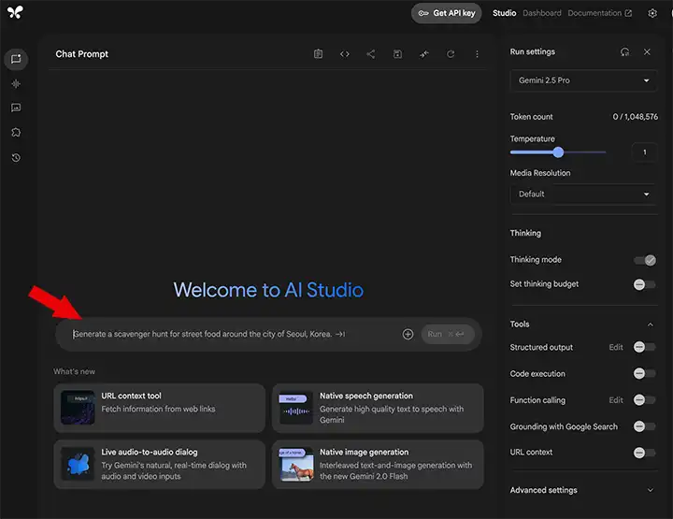Click the Run settings heading
This screenshot has height=519, width=673.
point(532,52)
